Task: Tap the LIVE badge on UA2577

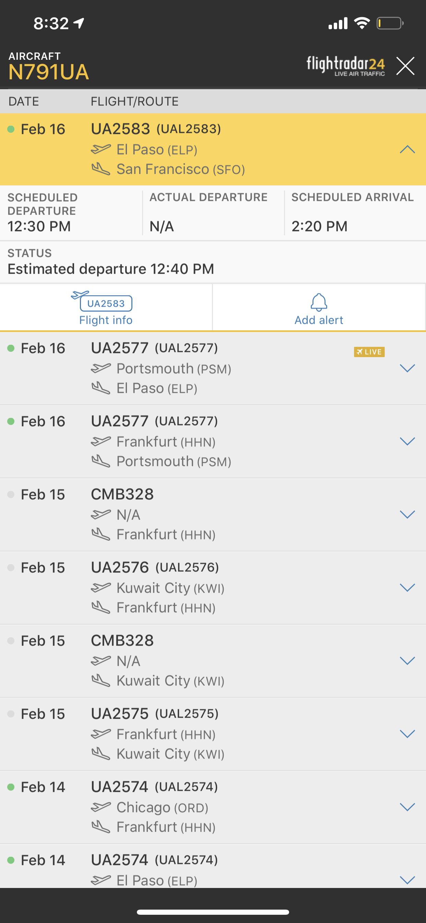Action: coord(369,352)
